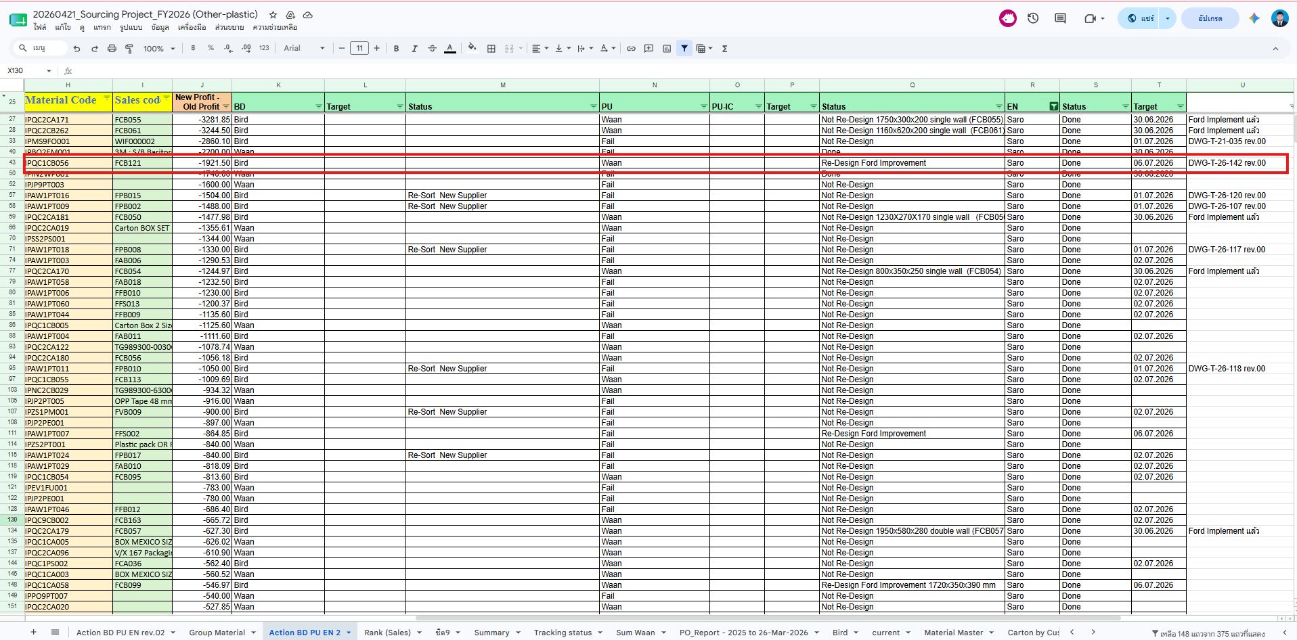Open the EN column filter dropdown
The image size is (1297, 640).
[1053, 106]
